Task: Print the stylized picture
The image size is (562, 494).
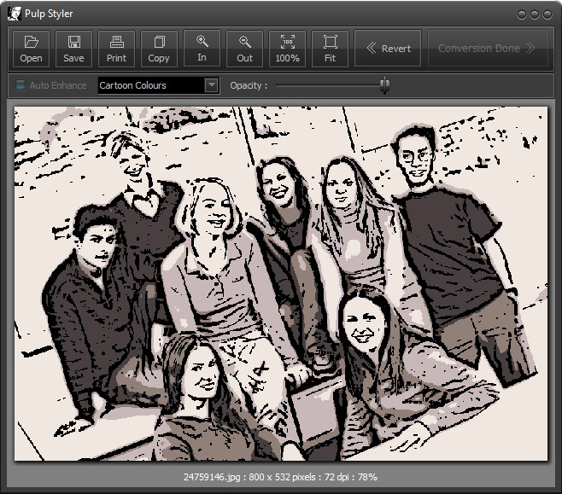Action: (x=116, y=49)
